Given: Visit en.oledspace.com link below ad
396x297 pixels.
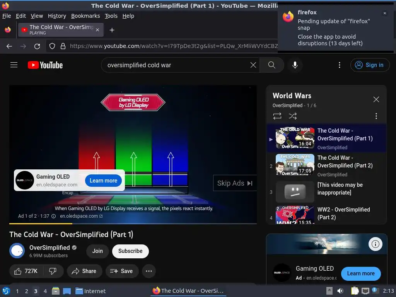Looking at the screenshot, I should coord(81,216).
